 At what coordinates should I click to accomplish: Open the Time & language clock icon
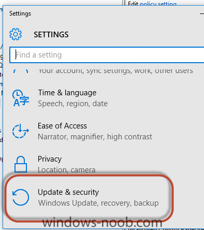click(21, 98)
